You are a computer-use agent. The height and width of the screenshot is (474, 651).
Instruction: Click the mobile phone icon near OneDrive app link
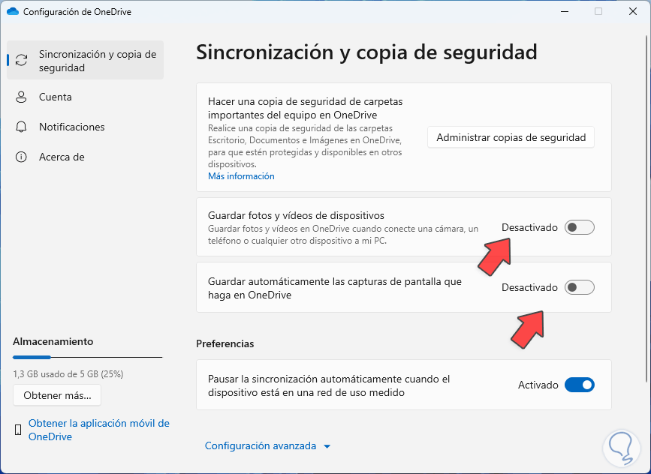tap(18, 430)
